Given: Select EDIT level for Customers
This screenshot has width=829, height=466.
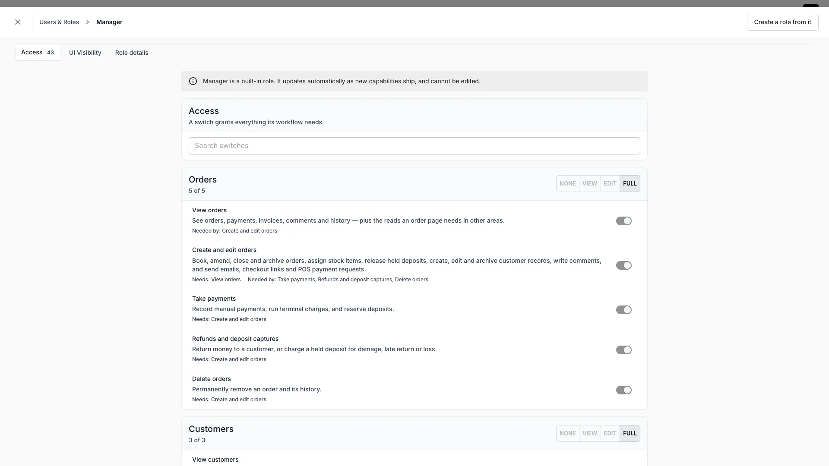Looking at the screenshot, I should point(610,433).
